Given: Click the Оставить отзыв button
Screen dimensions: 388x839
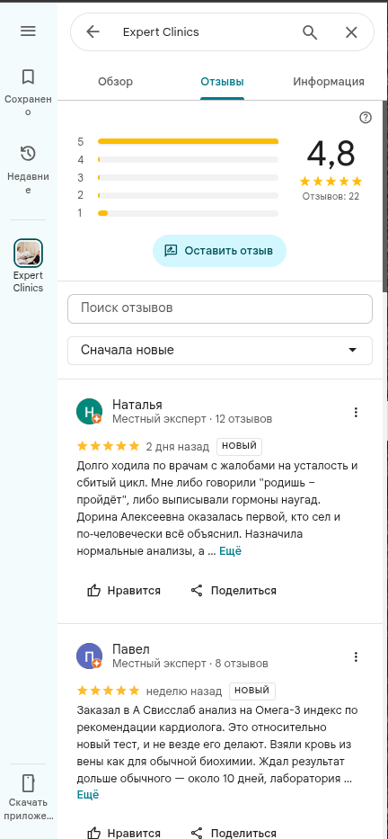Looking at the screenshot, I should (220, 250).
